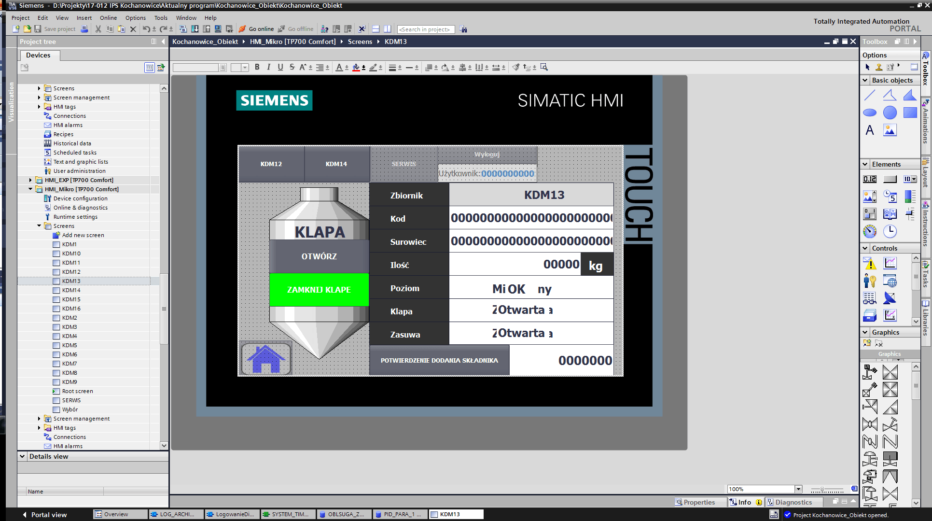Collapse the Graphics palette
Image resolution: width=932 pixels, height=521 pixels.
coord(865,332)
